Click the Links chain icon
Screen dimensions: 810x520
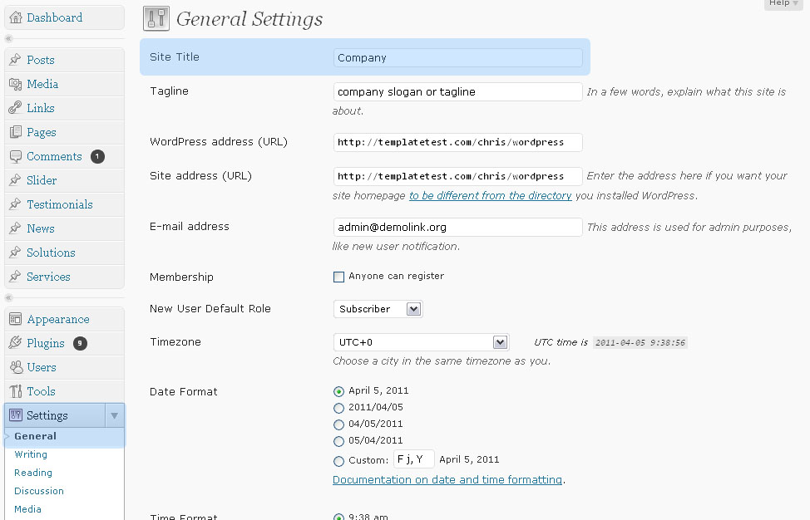[x=15, y=108]
